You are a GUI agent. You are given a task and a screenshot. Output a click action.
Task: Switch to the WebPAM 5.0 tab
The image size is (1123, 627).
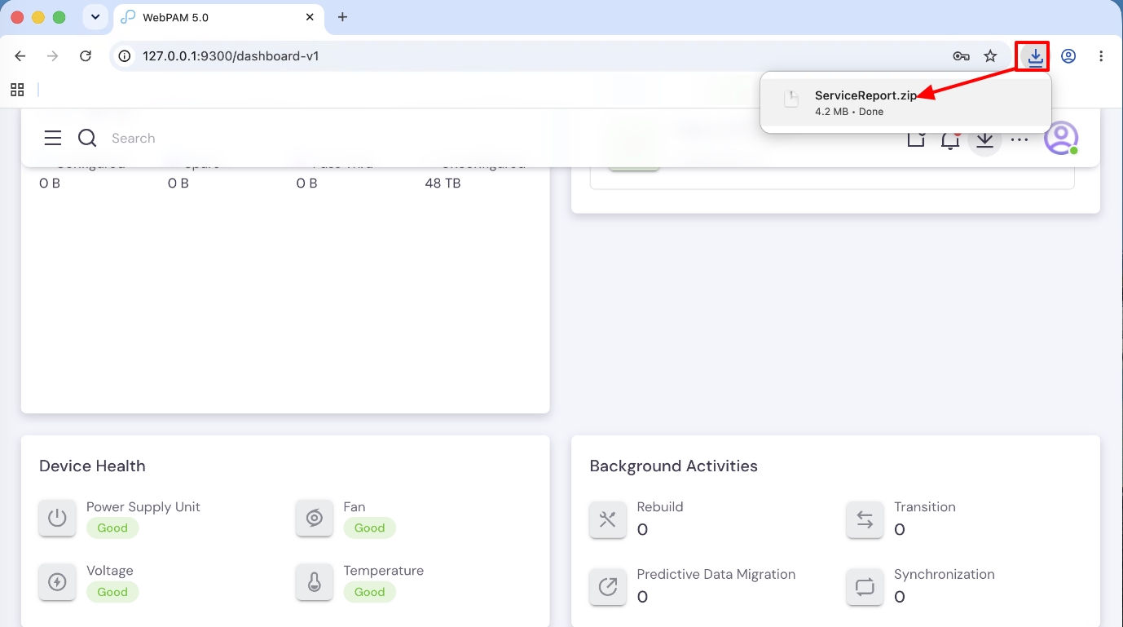(217, 17)
